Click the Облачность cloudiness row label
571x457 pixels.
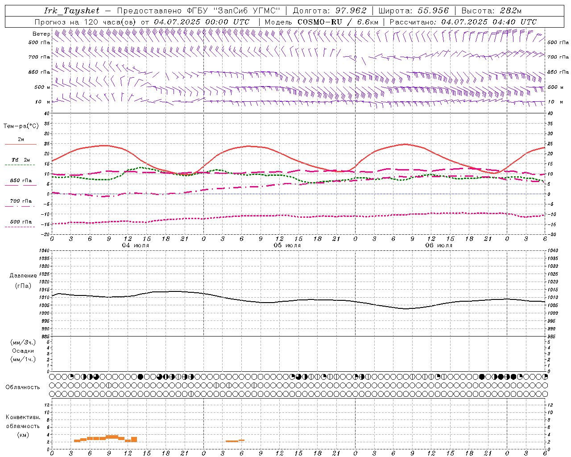click(x=23, y=387)
